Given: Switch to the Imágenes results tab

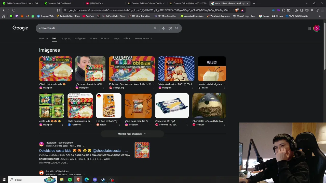Looking at the screenshot, I should click(x=80, y=38).
